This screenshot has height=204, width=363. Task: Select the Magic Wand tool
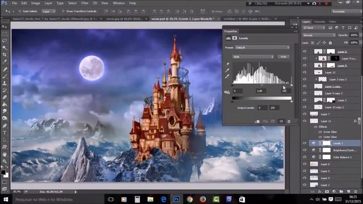(x=5, y=48)
